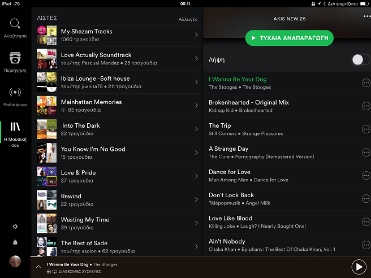This screenshot has height=278, width=371.
Task: Tap the AKIS NEW 25 playlist title
Action: (x=290, y=19)
